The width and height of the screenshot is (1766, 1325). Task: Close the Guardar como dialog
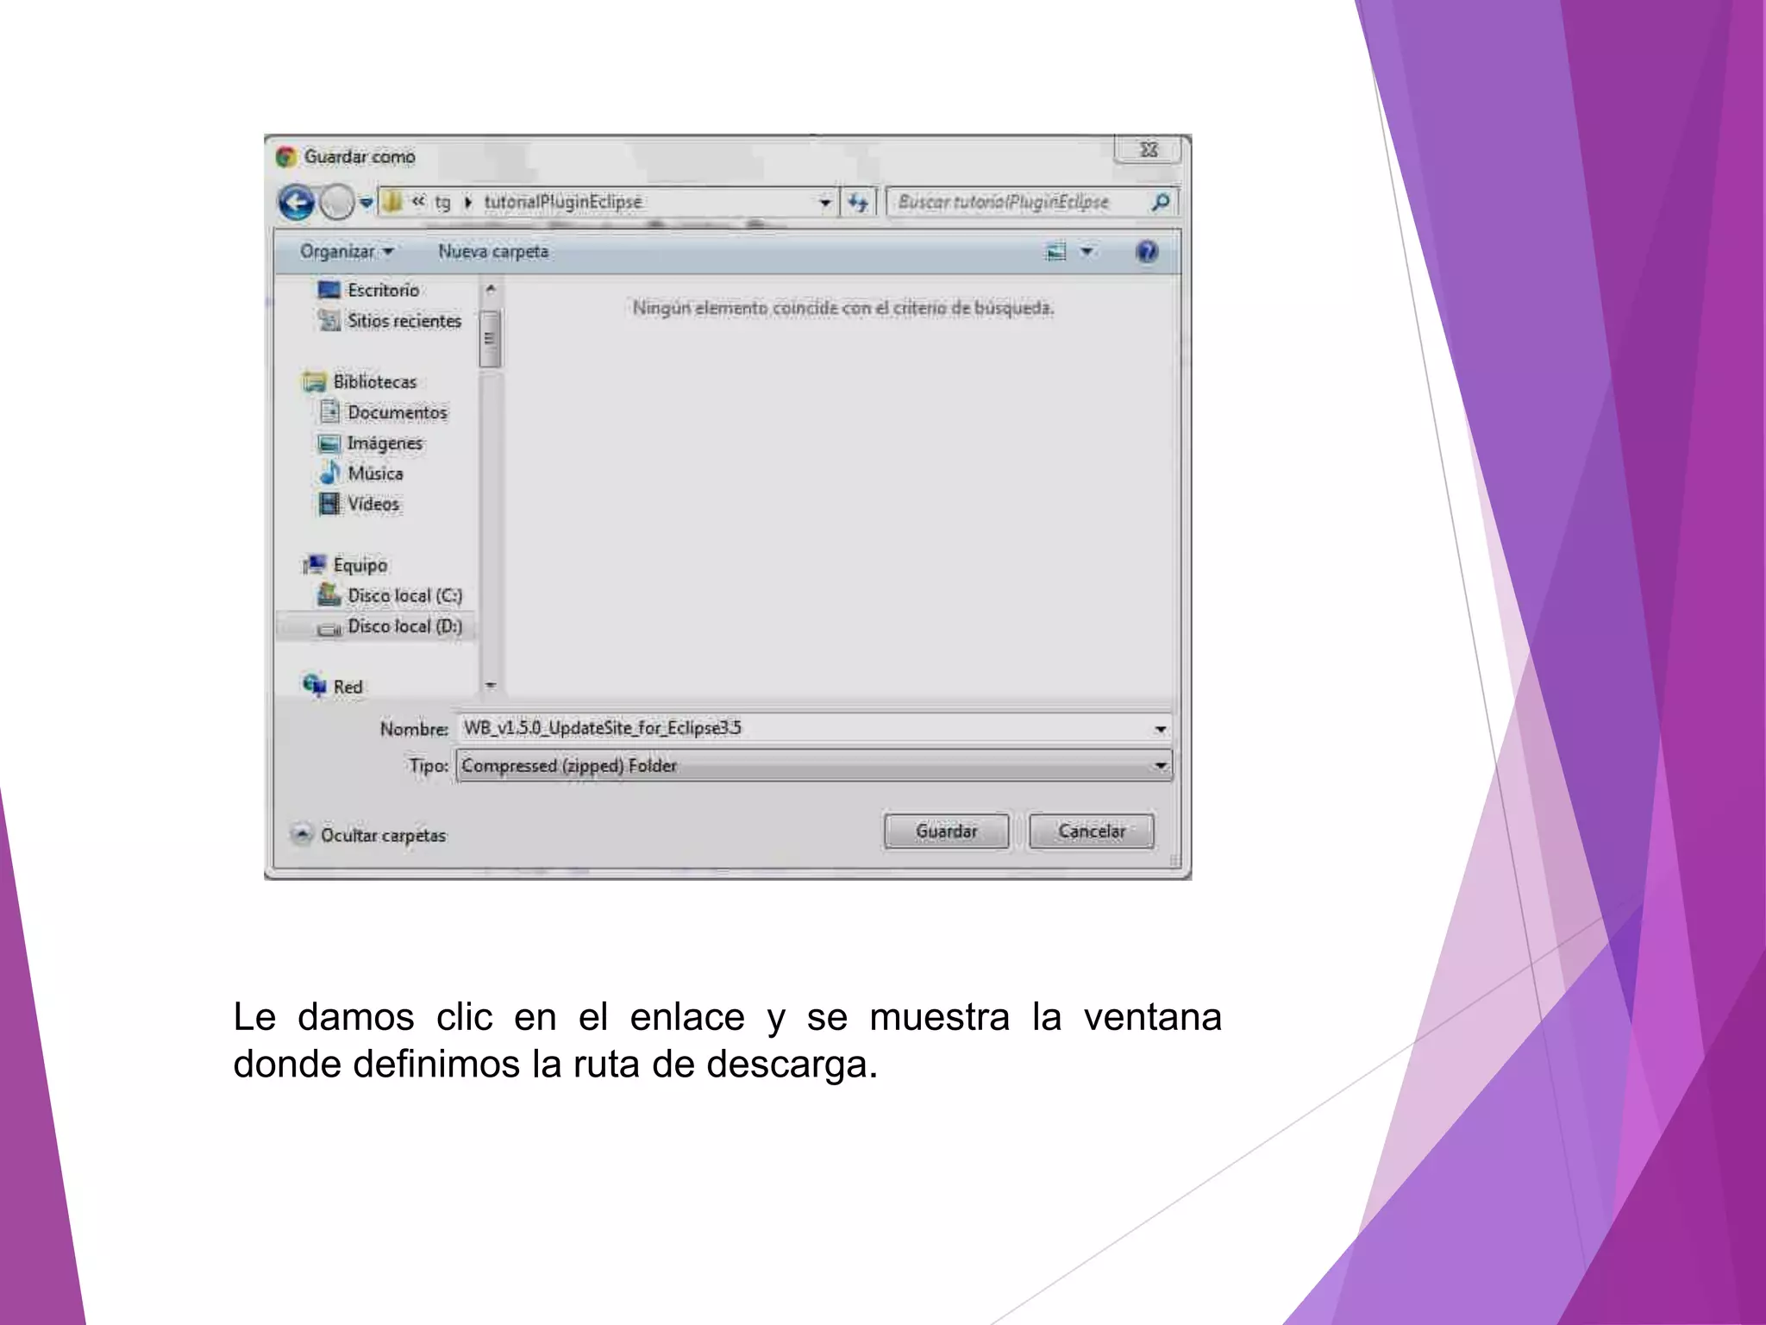pos(1148,149)
